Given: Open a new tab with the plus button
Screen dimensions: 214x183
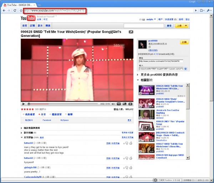Looking at the screenshot, I should [39, 5].
